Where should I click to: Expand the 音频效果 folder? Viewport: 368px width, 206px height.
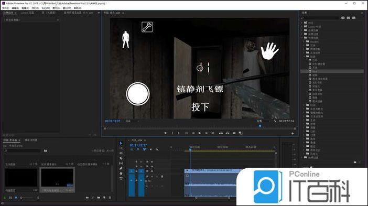click(x=302, y=30)
